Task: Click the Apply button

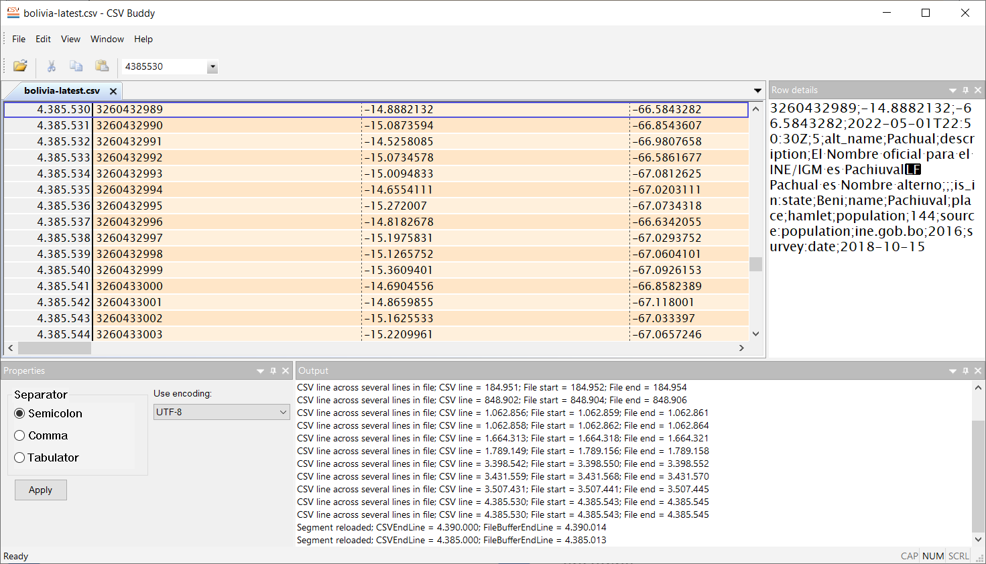Action: coord(40,490)
